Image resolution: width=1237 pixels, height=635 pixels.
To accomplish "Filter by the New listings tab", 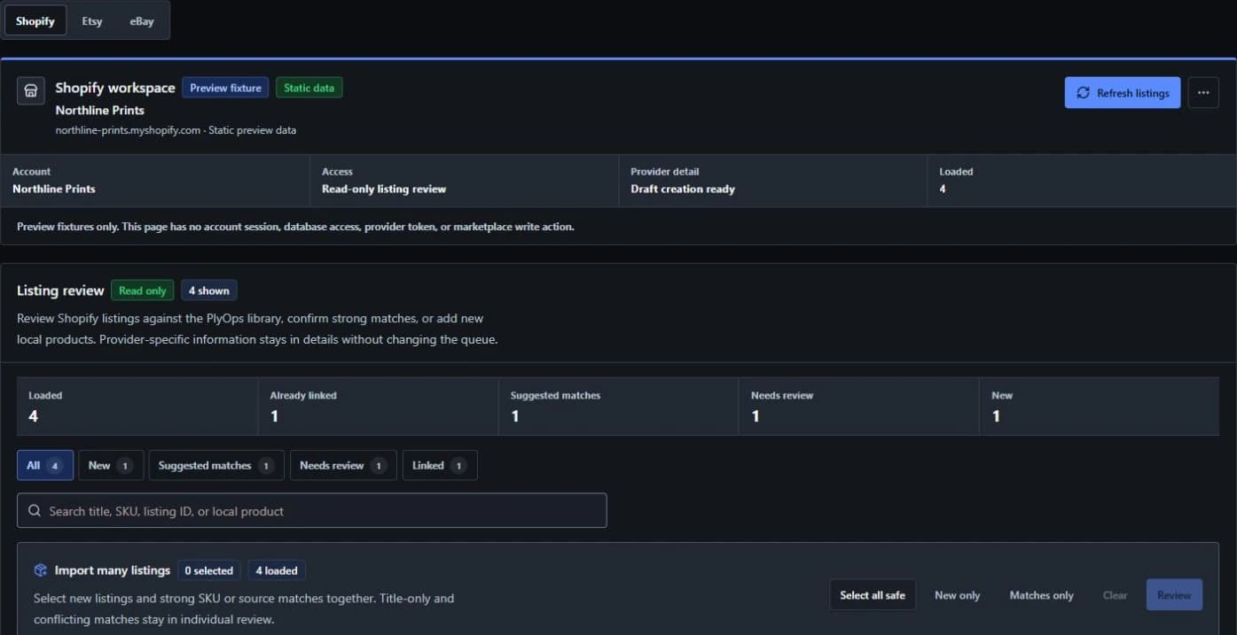I will (111, 465).
